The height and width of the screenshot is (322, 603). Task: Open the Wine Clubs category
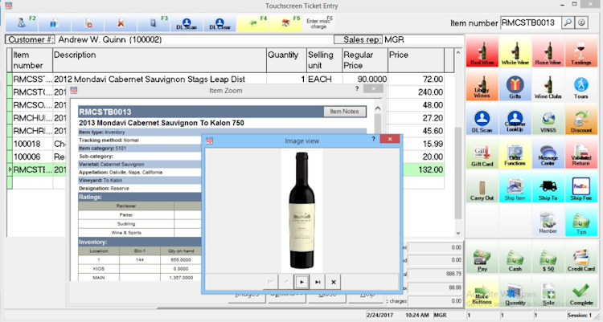548,85
